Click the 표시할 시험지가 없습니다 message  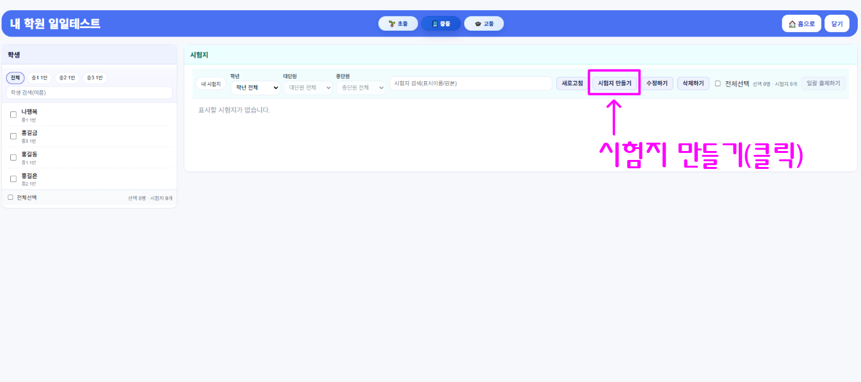(234, 110)
